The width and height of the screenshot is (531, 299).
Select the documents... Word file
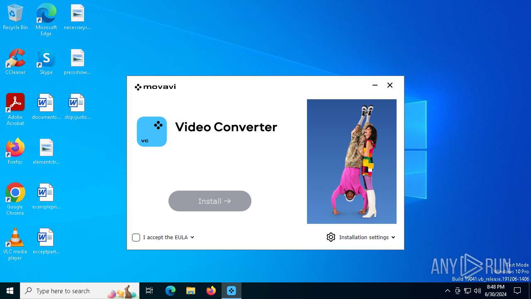(46, 107)
